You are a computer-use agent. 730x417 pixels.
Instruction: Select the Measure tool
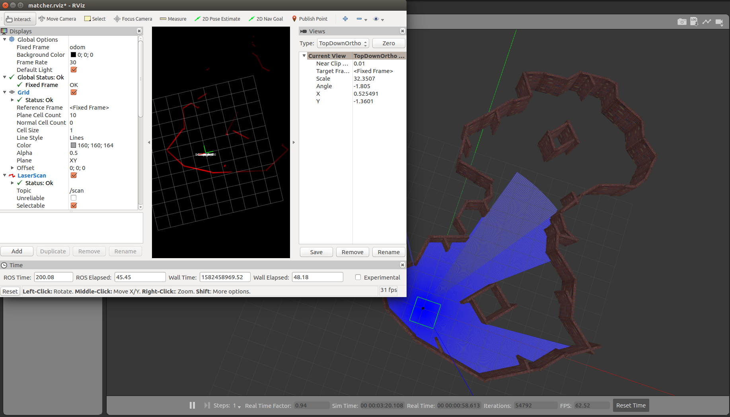(x=173, y=19)
